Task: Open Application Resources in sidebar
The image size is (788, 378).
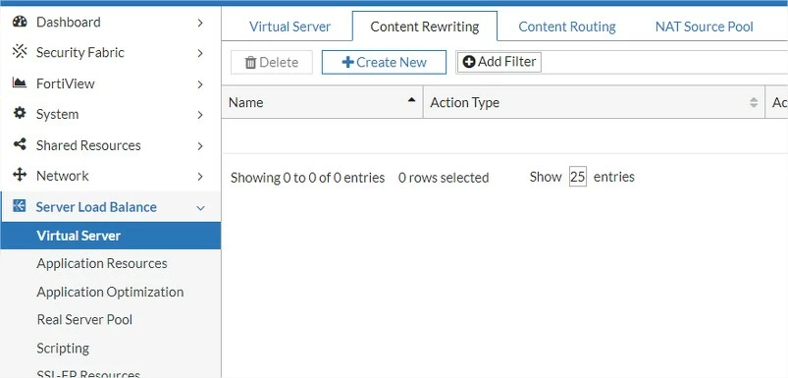Action: (x=102, y=263)
